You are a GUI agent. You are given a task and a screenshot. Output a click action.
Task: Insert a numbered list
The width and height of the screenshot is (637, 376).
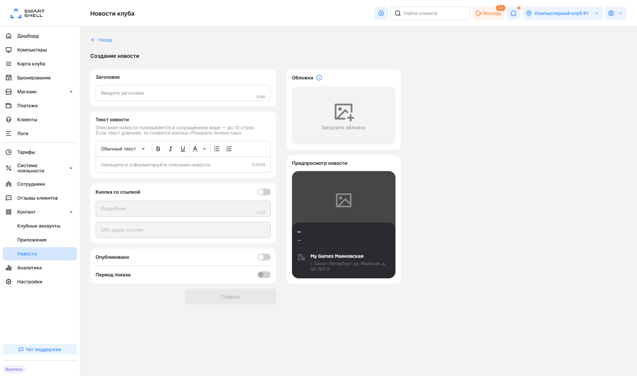point(229,149)
